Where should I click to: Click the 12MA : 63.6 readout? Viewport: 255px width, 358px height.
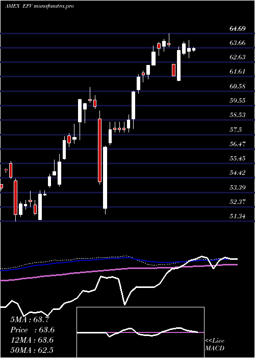click(32, 340)
